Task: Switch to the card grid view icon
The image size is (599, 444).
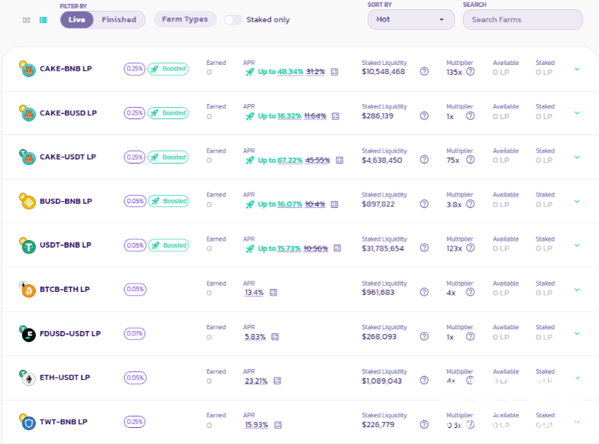Action: 27,20
